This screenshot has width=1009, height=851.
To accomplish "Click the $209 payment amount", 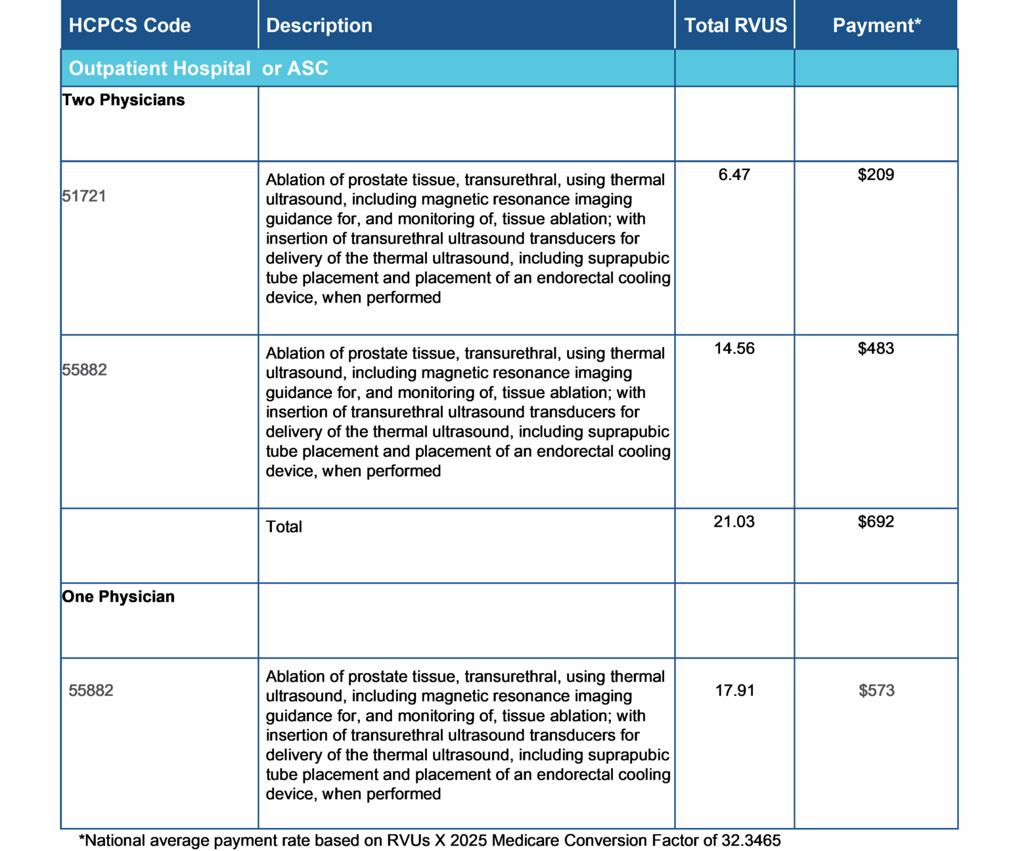I will pos(876,175).
